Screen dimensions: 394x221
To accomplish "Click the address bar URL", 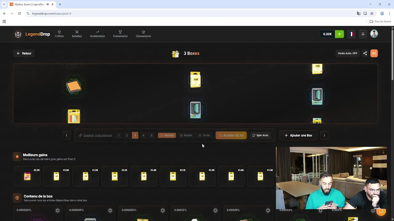I will [52, 14].
